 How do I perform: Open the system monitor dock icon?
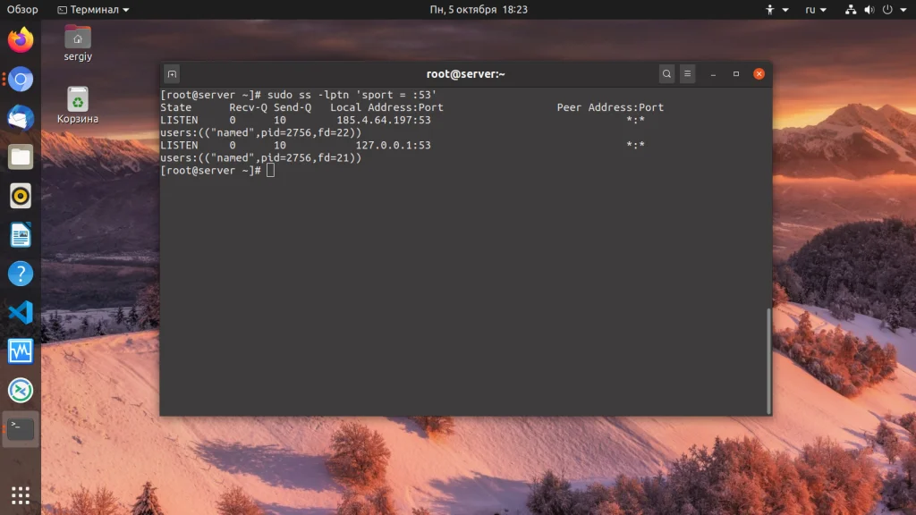tap(21, 351)
